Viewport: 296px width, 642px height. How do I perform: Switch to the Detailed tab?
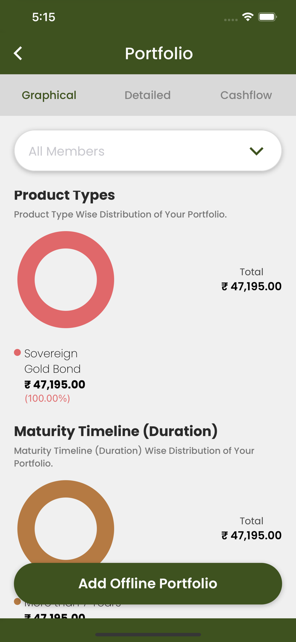(x=147, y=95)
